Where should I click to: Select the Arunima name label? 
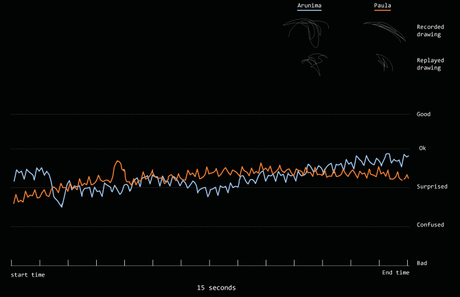tap(309, 5)
